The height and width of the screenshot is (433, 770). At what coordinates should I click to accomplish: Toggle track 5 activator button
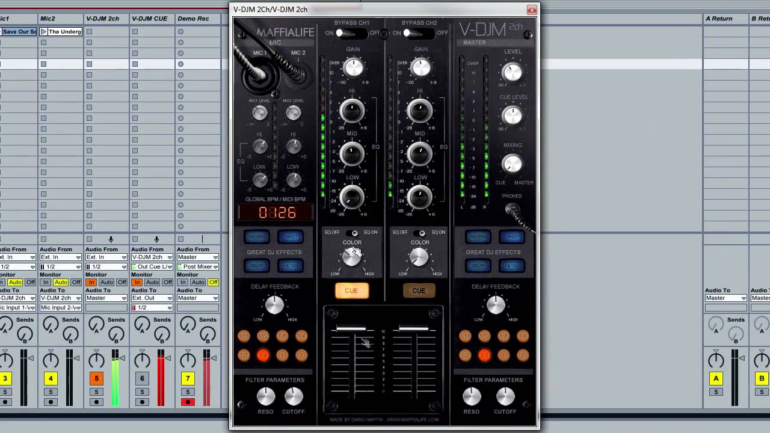click(96, 378)
